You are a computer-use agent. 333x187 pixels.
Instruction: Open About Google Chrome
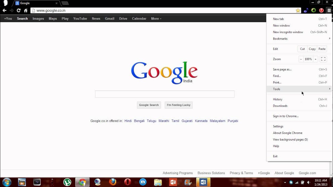[x=299, y=133]
